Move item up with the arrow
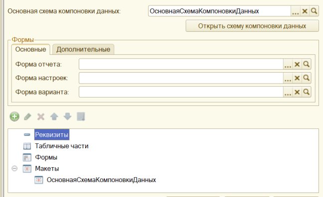 click(54, 116)
